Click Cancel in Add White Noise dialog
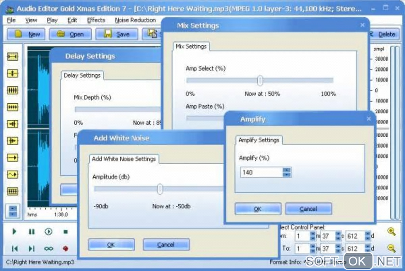405x271 pixels. coord(166,244)
